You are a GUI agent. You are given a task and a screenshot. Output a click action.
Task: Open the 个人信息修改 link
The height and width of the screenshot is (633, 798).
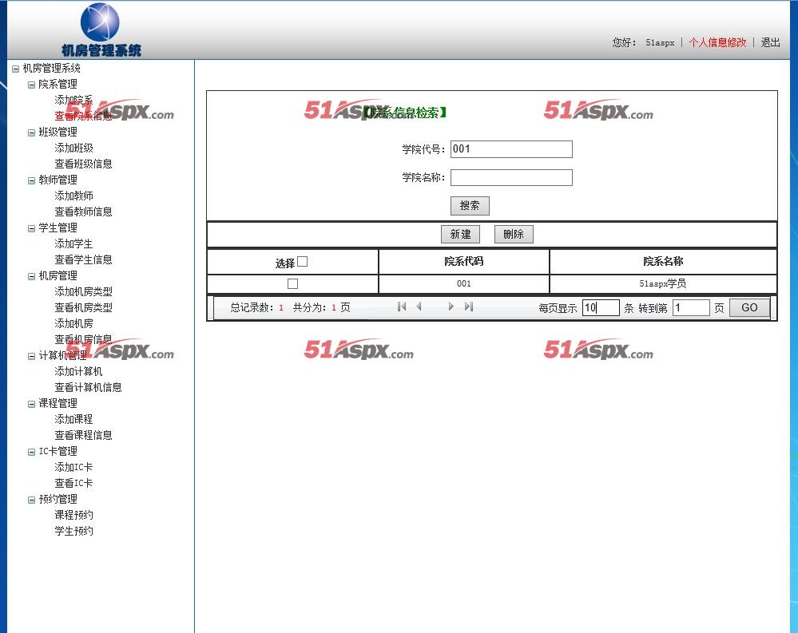click(717, 42)
